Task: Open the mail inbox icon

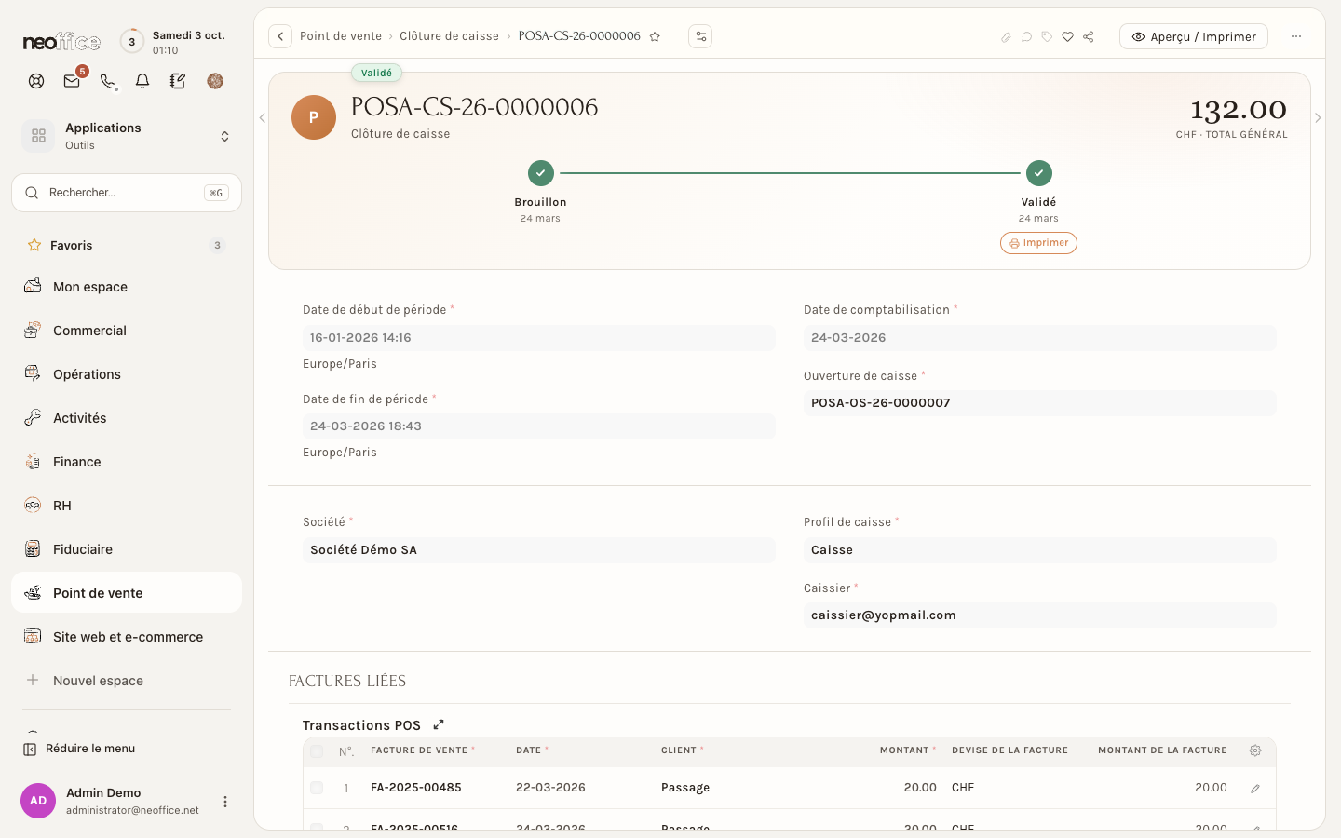Action: tap(72, 81)
